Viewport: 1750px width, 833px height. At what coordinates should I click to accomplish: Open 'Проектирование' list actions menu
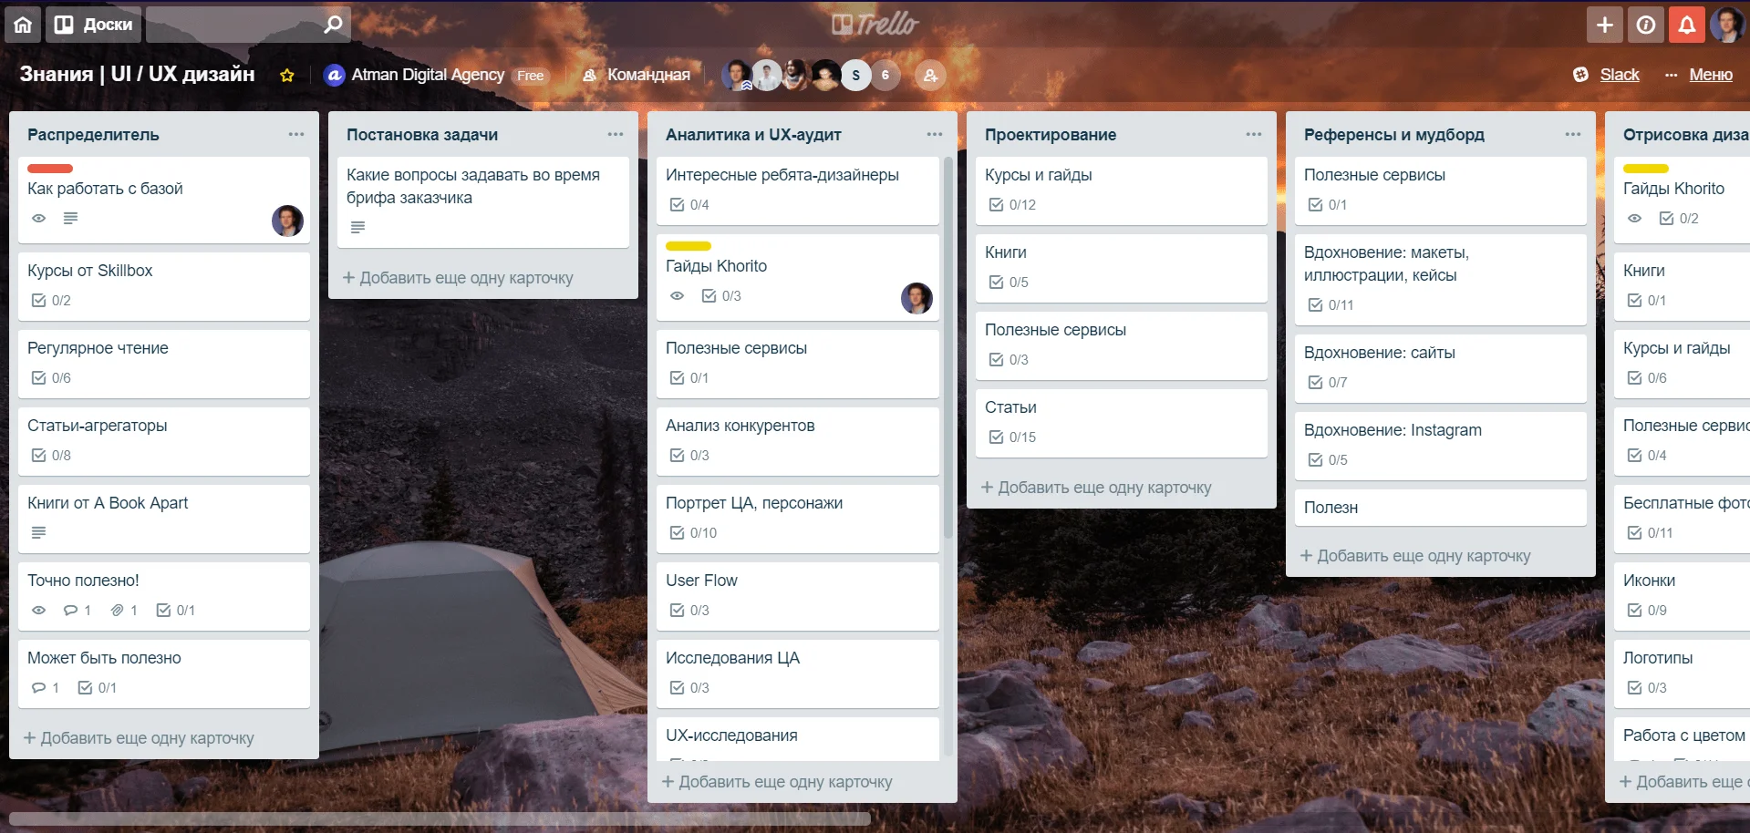pos(1254,134)
